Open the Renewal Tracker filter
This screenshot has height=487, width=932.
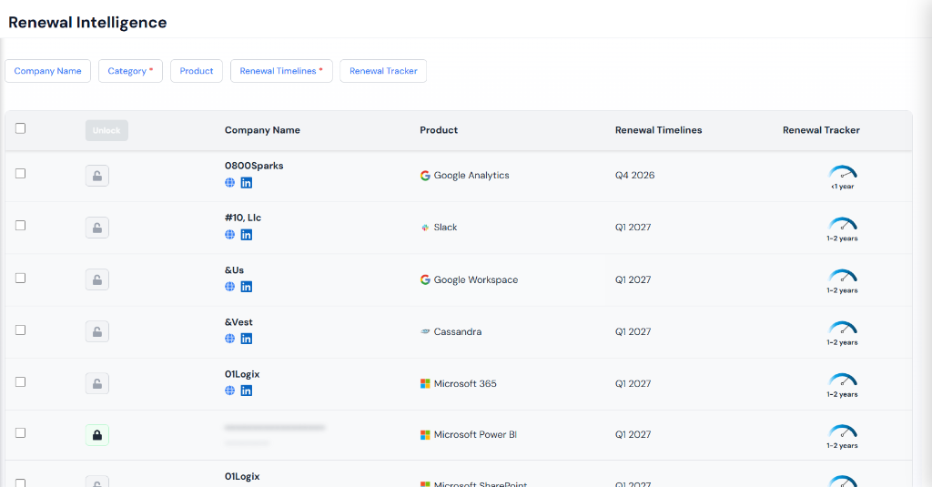(x=383, y=71)
